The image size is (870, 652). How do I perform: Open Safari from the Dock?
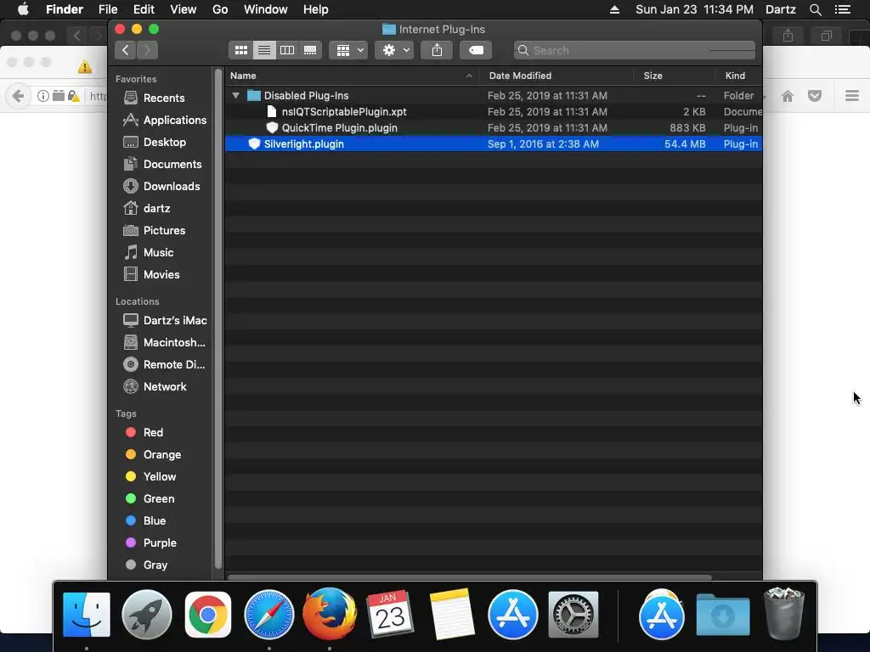(x=269, y=615)
